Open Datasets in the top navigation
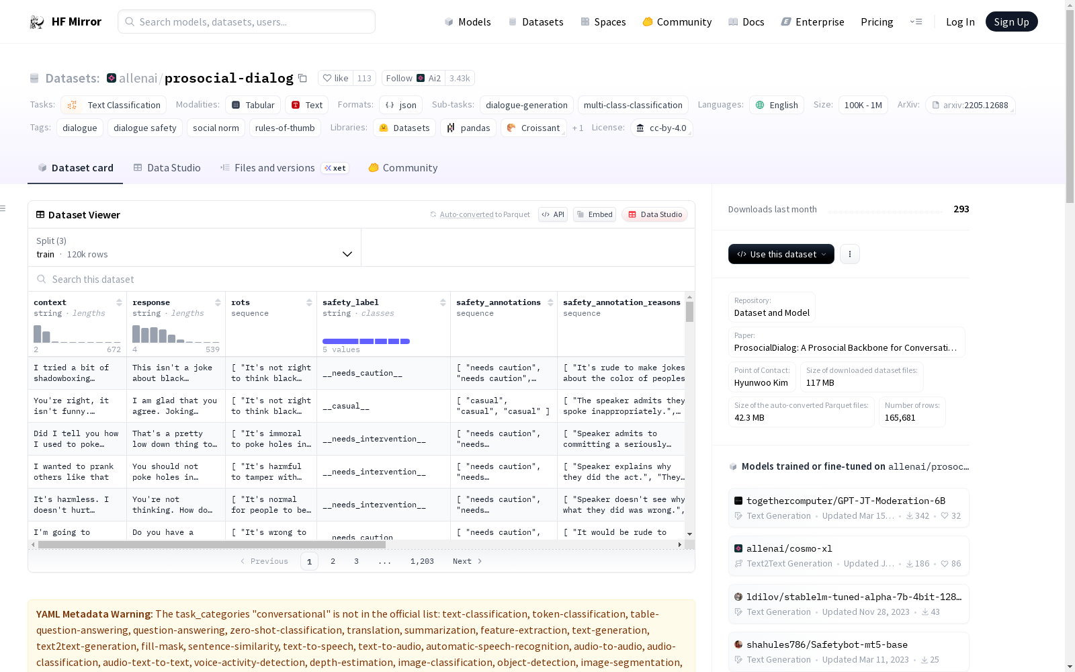The image size is (1075, 672). click(535, 22)
